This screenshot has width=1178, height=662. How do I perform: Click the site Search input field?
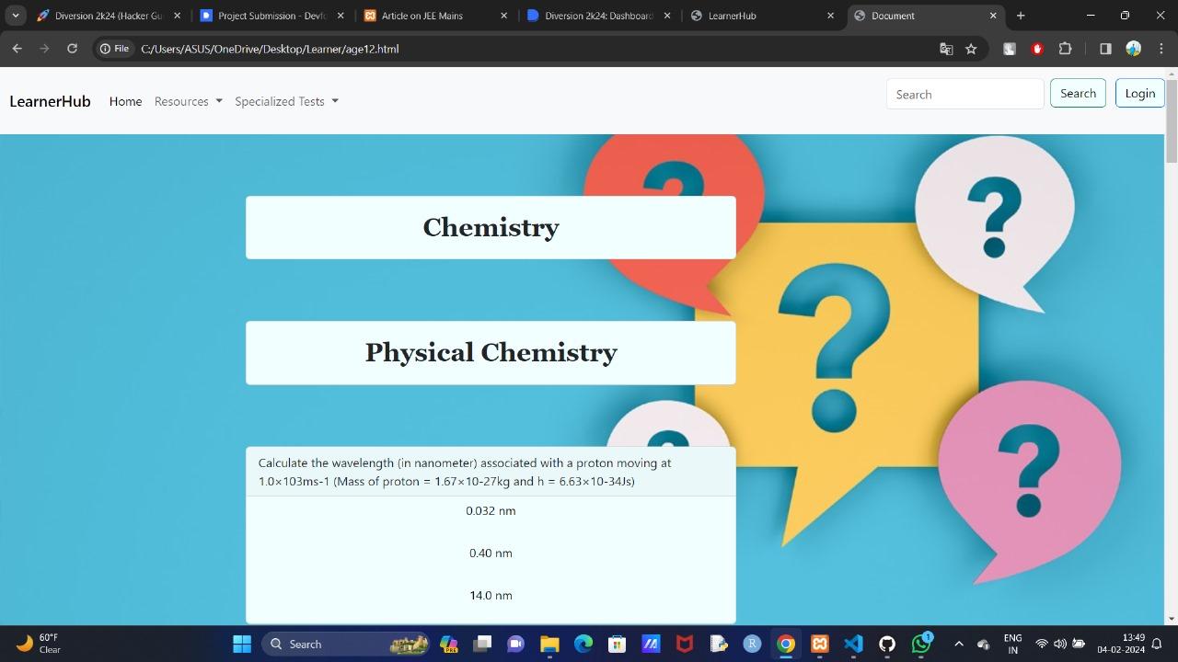[x=964, y=94]
